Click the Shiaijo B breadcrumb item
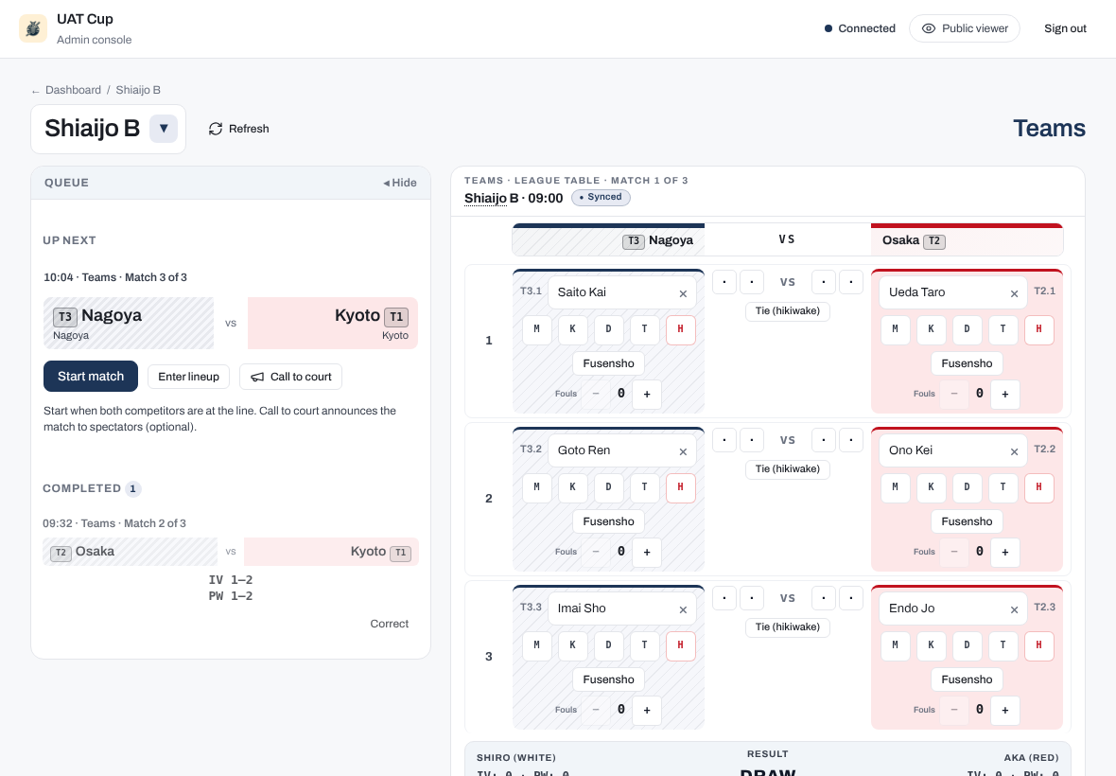 [138, 90]
